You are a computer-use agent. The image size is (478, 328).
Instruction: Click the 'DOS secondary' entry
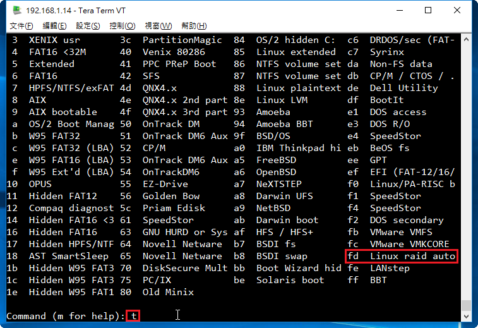407,220
